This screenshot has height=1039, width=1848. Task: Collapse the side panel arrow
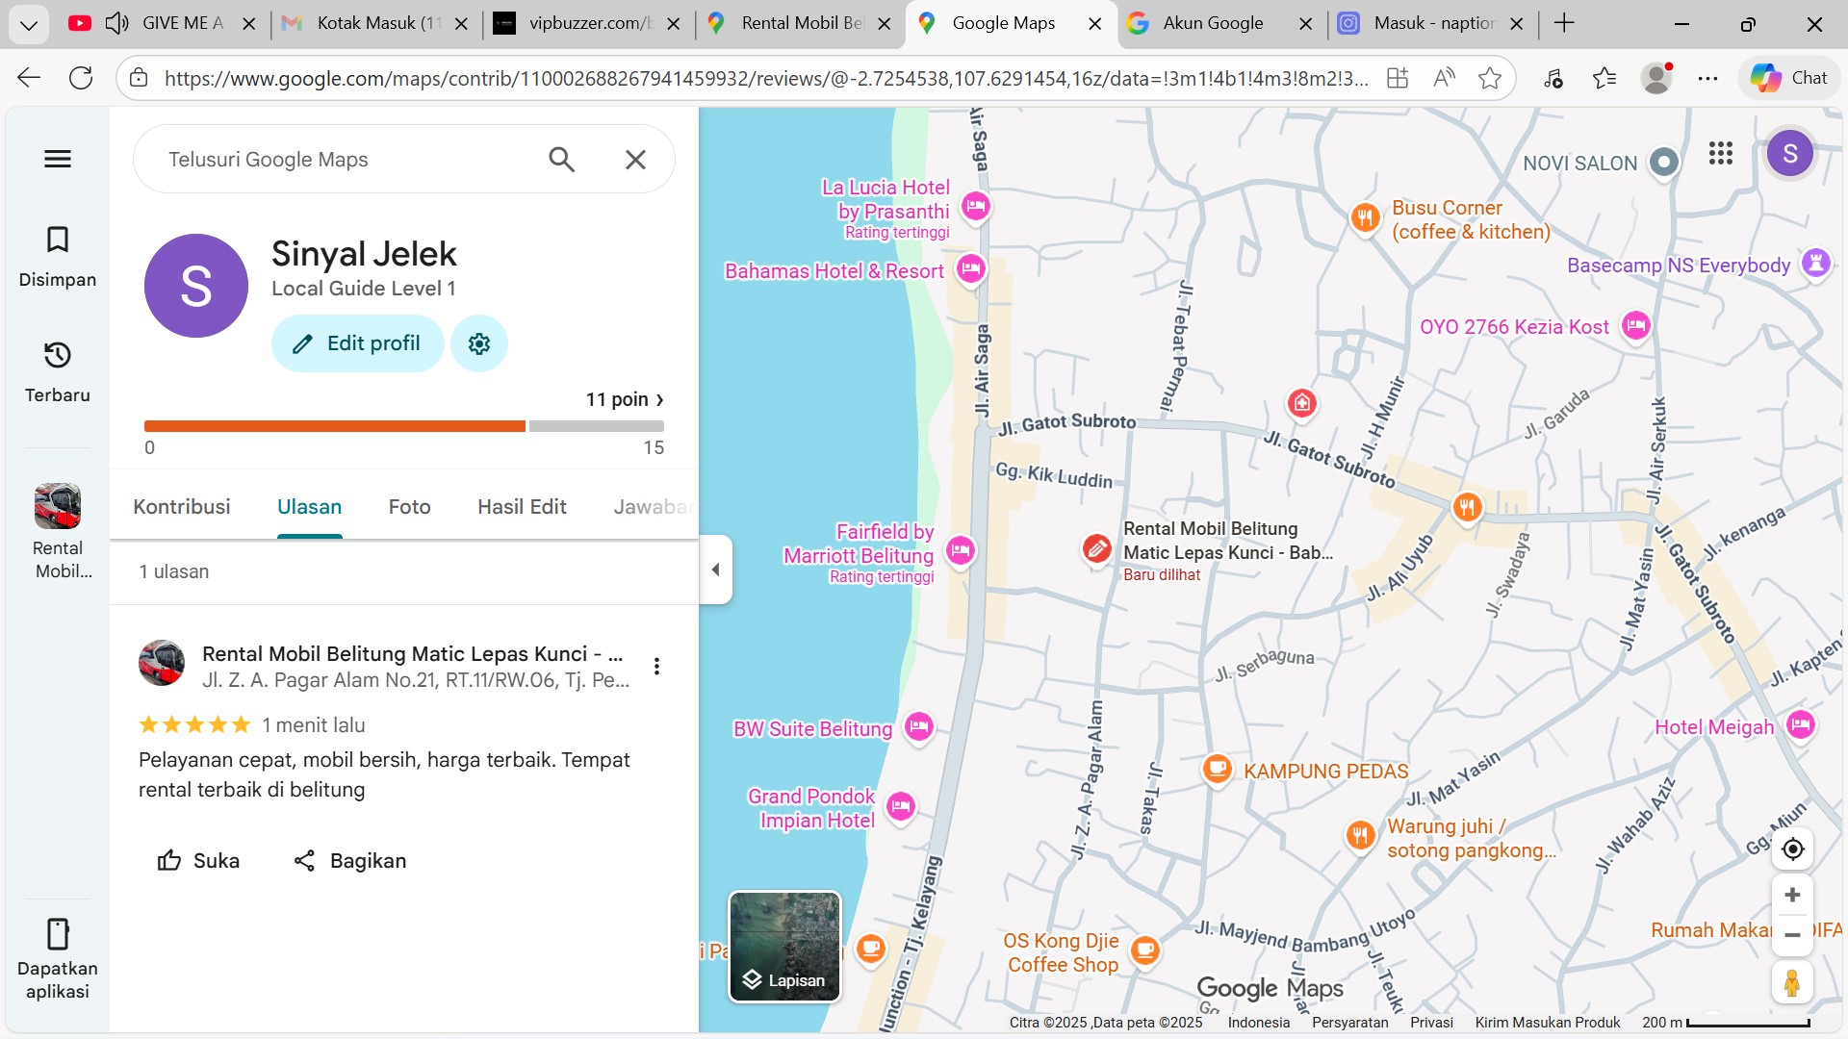[x=715, y=570]
